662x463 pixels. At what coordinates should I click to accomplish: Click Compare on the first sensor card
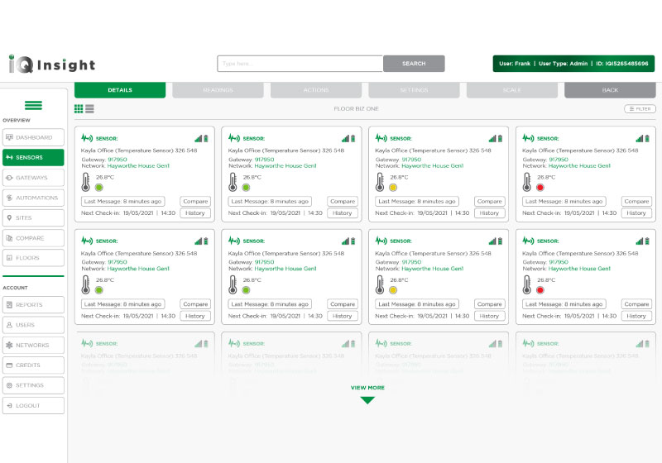click(194, 201)
